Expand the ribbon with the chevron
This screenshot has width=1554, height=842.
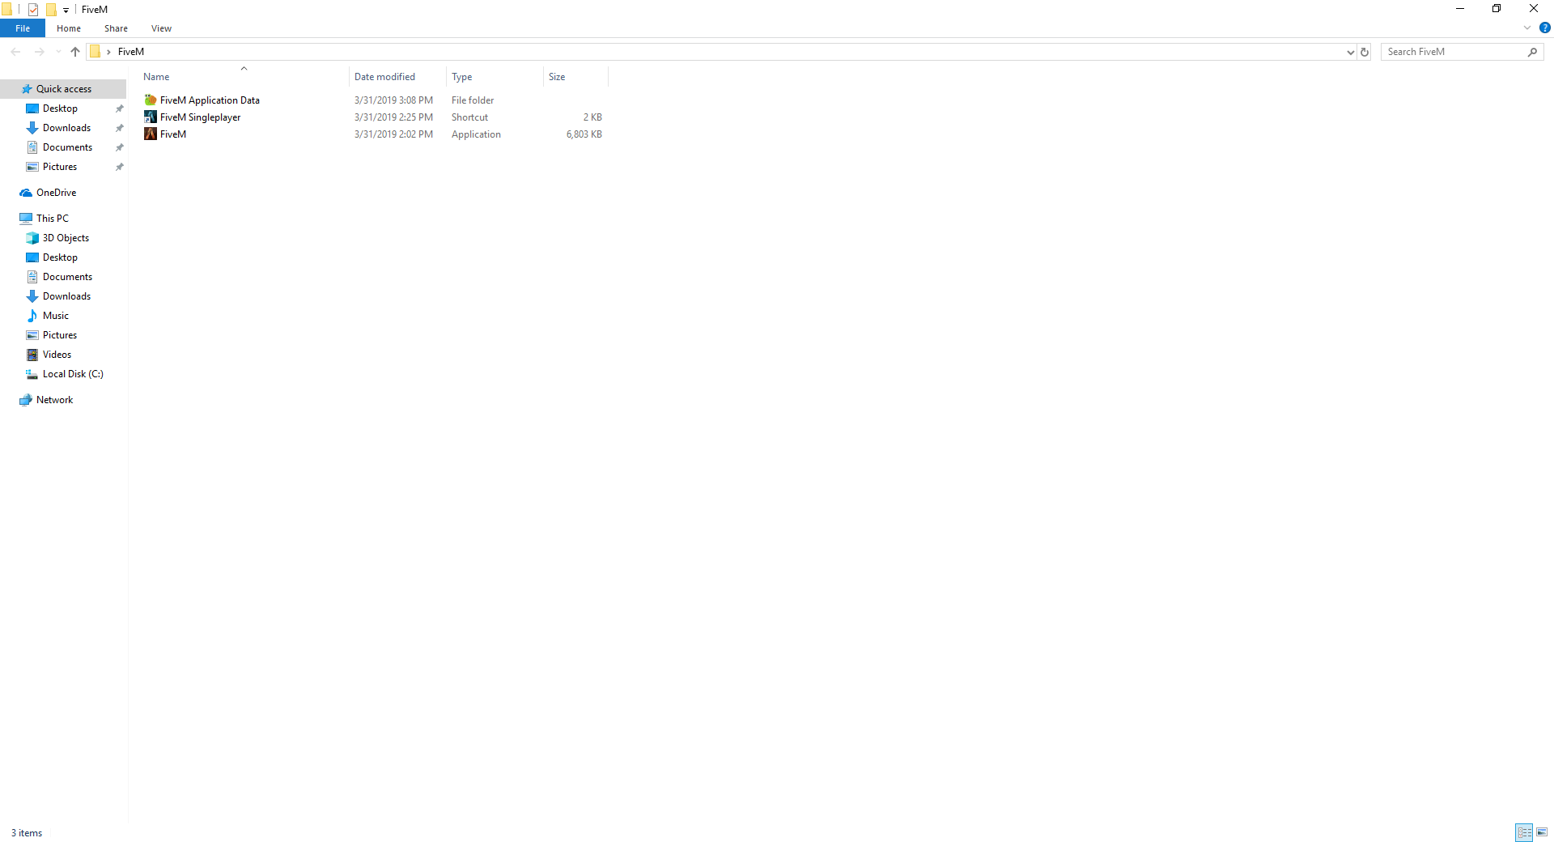[1527, 28]
